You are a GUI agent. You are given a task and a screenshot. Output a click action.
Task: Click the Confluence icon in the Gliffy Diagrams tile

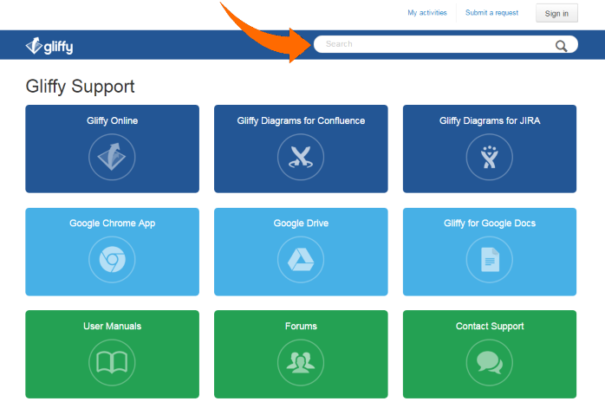pyautogui.click(x=301, y=157)
